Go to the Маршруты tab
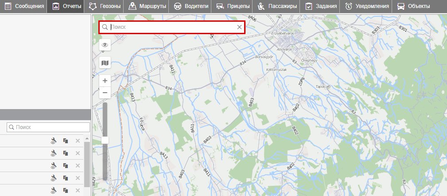447x196 pixels. 148,6
